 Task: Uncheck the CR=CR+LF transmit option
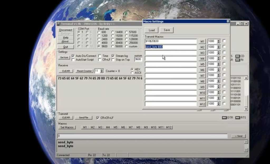(x=98, y=118)
